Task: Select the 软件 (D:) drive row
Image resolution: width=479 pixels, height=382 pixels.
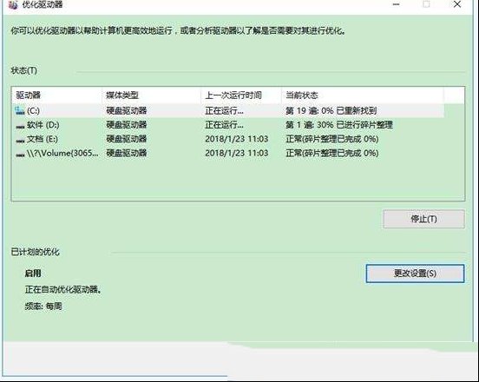Action: 228,125
